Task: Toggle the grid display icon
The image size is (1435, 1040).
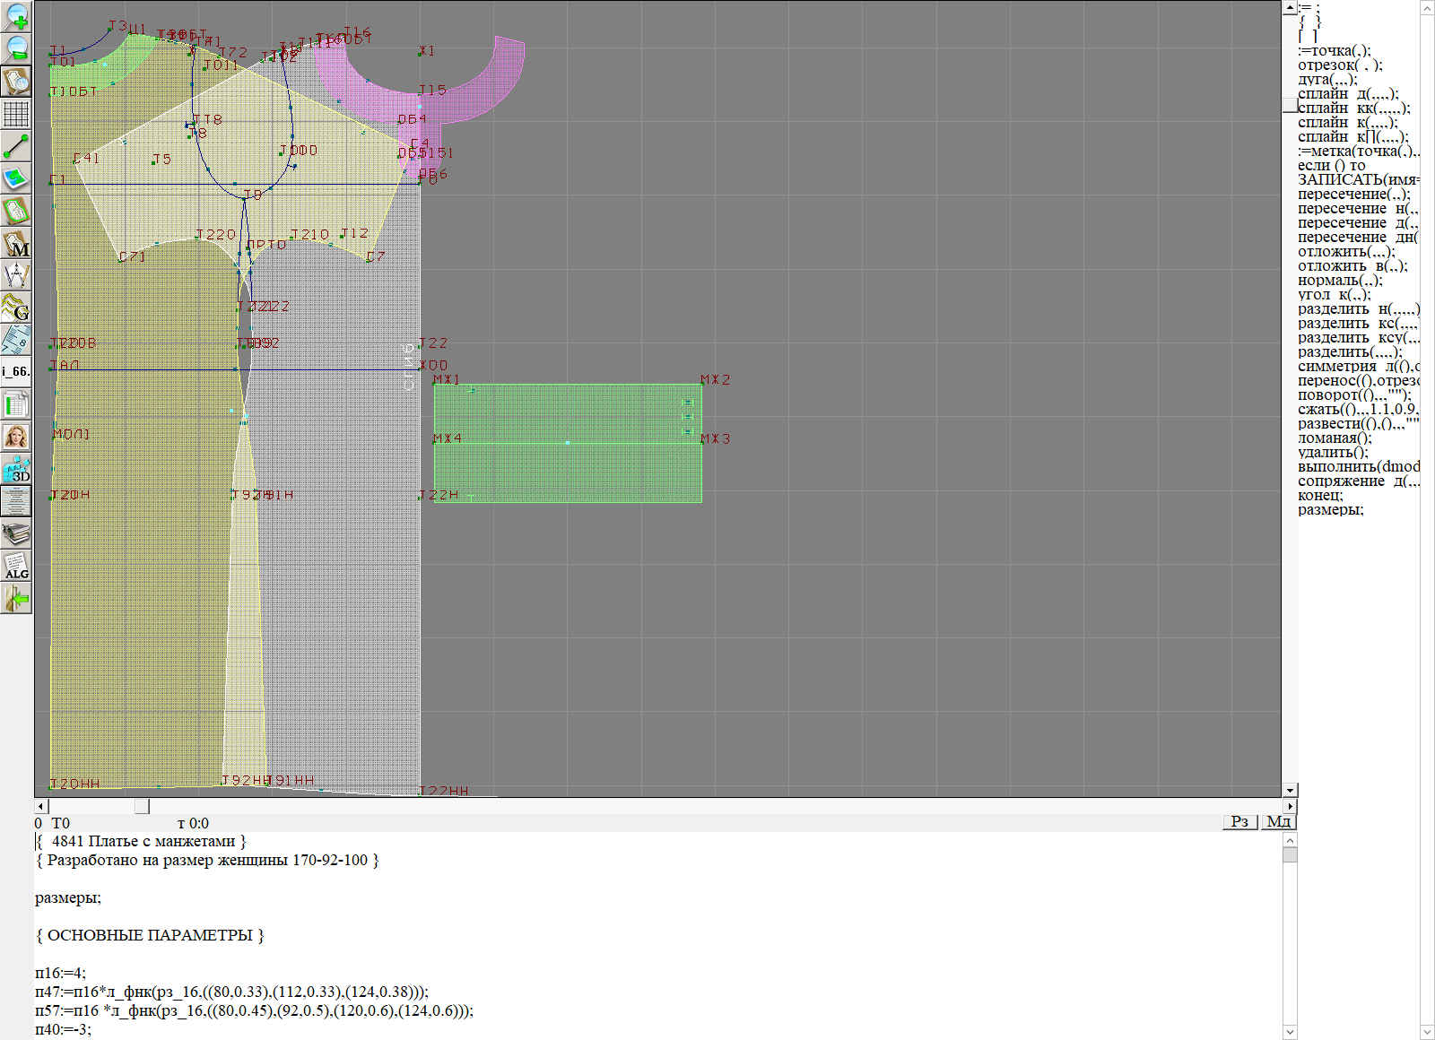Action: pos(16,114)
